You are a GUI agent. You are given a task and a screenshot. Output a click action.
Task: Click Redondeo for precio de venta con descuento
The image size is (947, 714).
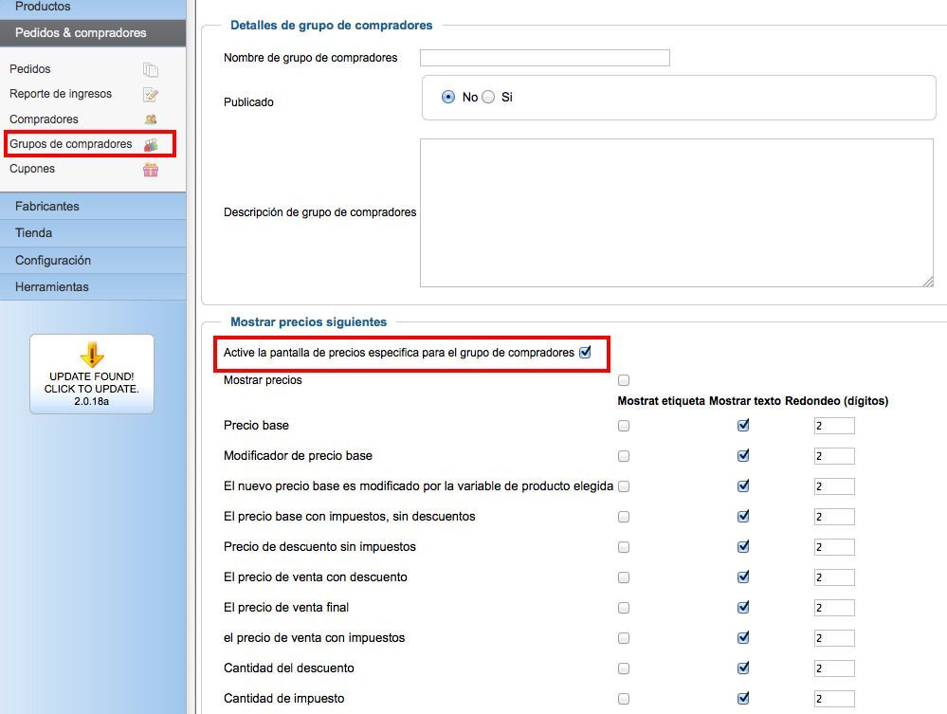(x=834, y=577)
